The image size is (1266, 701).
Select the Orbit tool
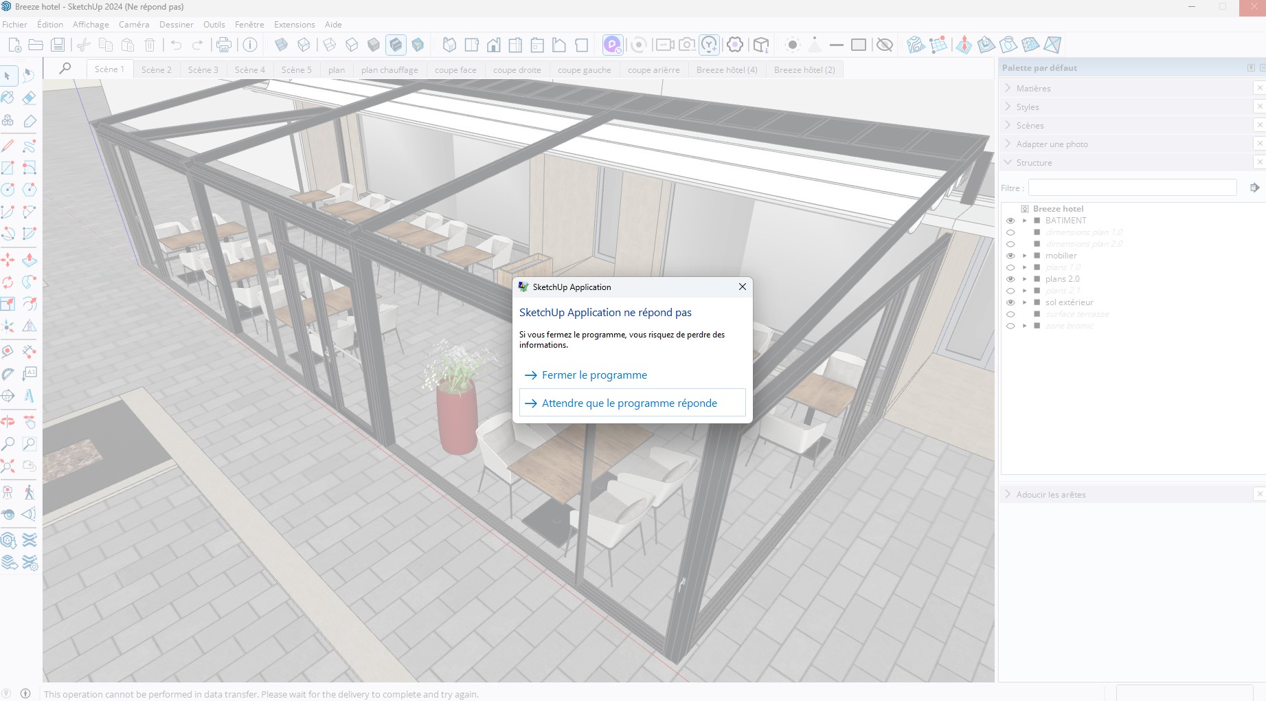[8, 421]
